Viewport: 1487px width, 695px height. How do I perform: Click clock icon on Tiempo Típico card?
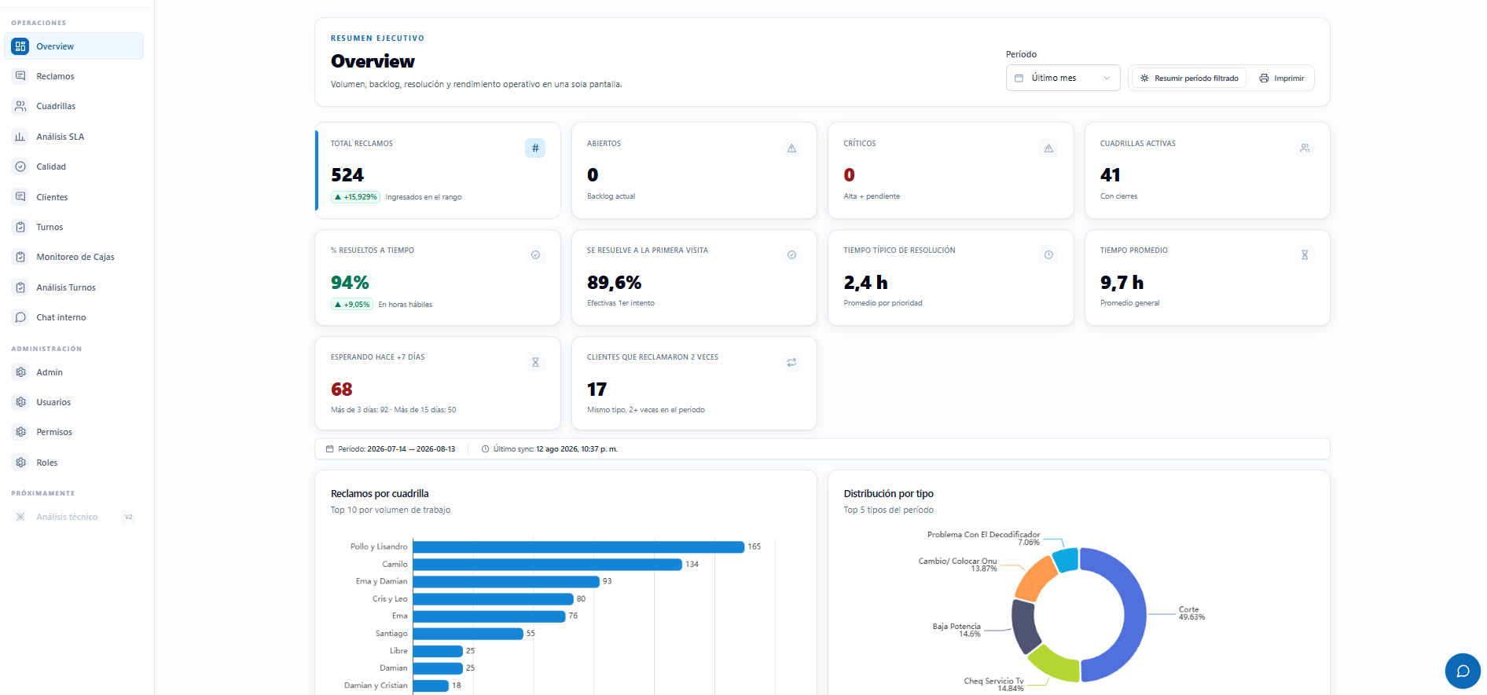(x=1048, y=254)
